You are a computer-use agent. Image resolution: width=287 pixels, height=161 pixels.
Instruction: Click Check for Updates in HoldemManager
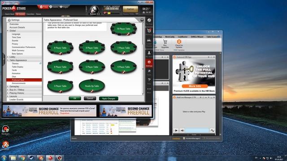[x=179, y=44]
